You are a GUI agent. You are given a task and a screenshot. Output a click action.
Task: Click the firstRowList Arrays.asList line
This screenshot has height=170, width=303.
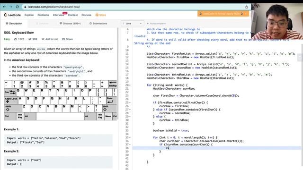click(x=221, y=54)
